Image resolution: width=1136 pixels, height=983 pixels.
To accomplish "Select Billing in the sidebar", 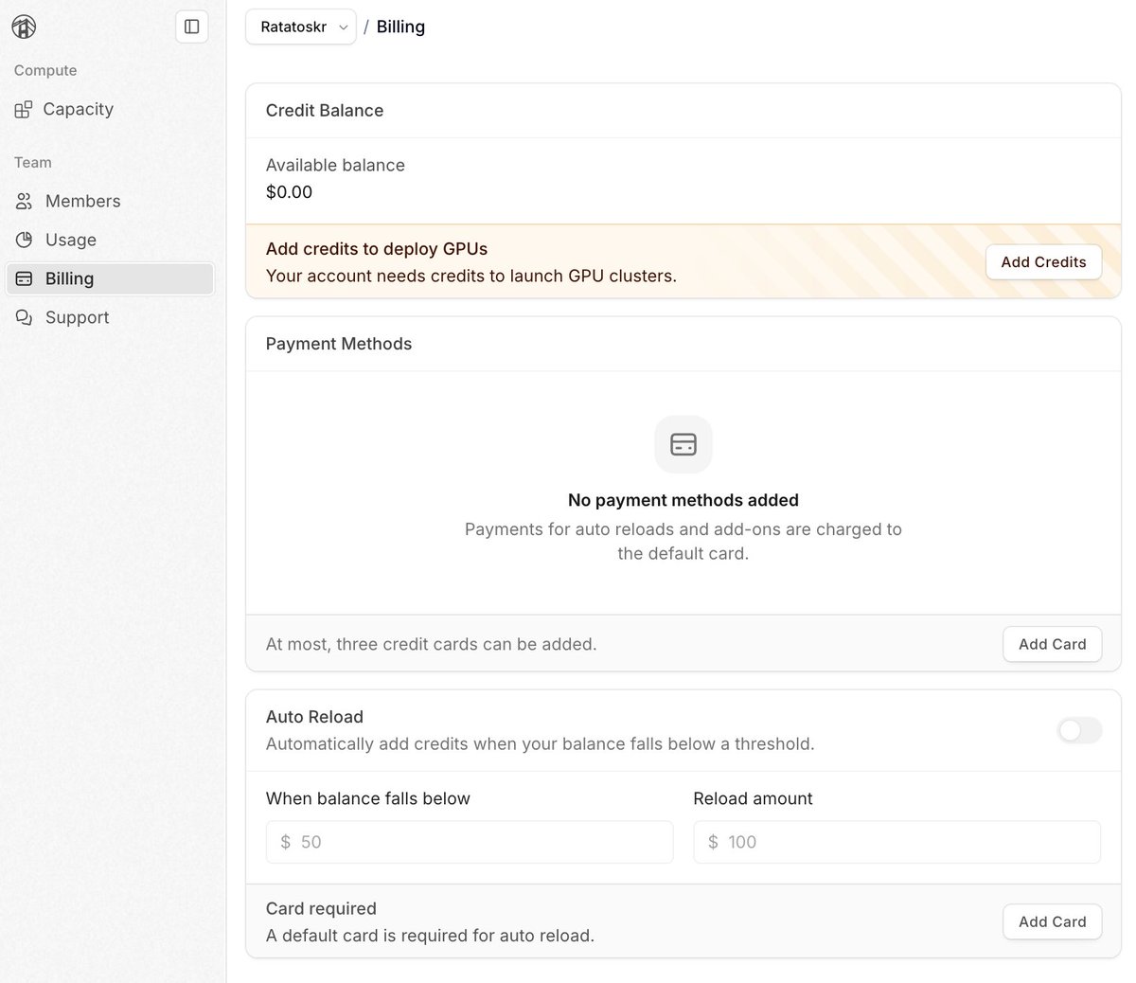I will pyautogui.click(x=110, y=279).
